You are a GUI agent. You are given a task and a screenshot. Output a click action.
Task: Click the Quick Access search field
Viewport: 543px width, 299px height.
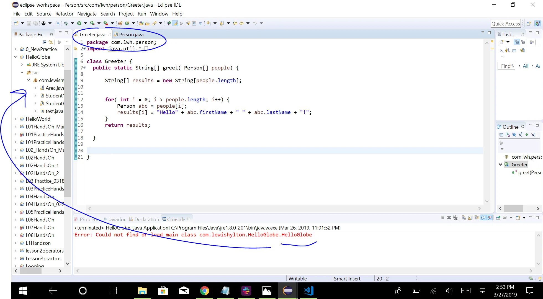pos(505,24)
